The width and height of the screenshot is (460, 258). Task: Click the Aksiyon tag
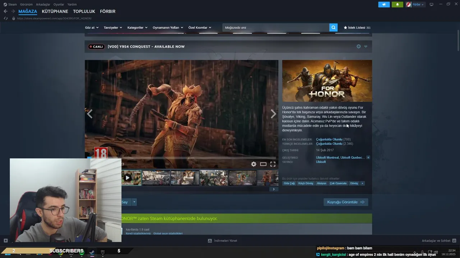click(322, 183)
